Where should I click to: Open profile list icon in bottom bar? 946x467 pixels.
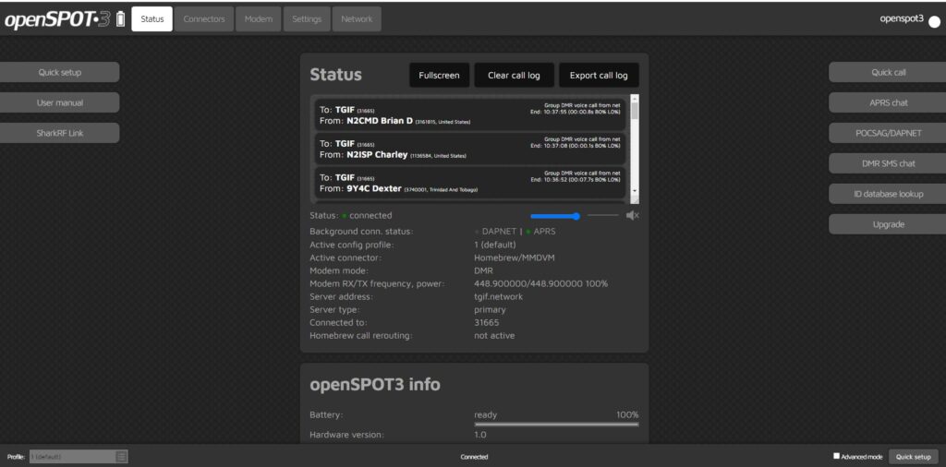tap(121, 457)
